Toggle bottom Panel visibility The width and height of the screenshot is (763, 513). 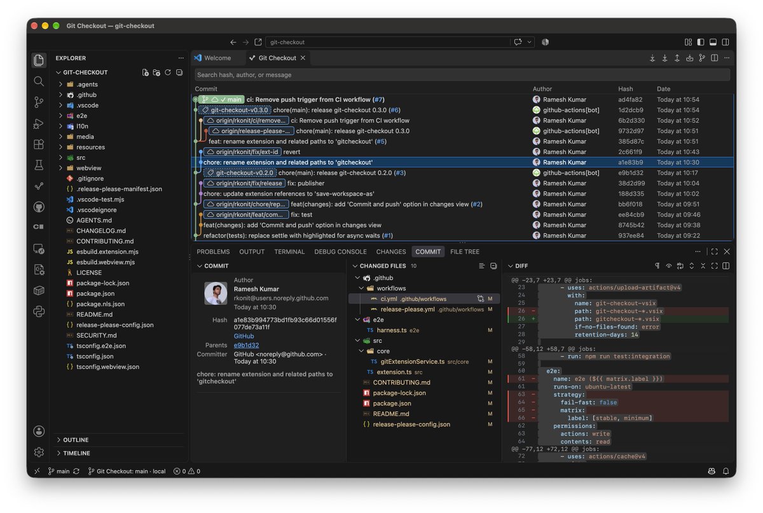[713, 42]
